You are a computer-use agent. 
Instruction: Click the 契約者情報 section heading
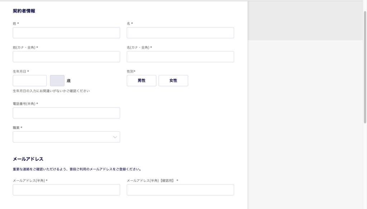(24, 11)
